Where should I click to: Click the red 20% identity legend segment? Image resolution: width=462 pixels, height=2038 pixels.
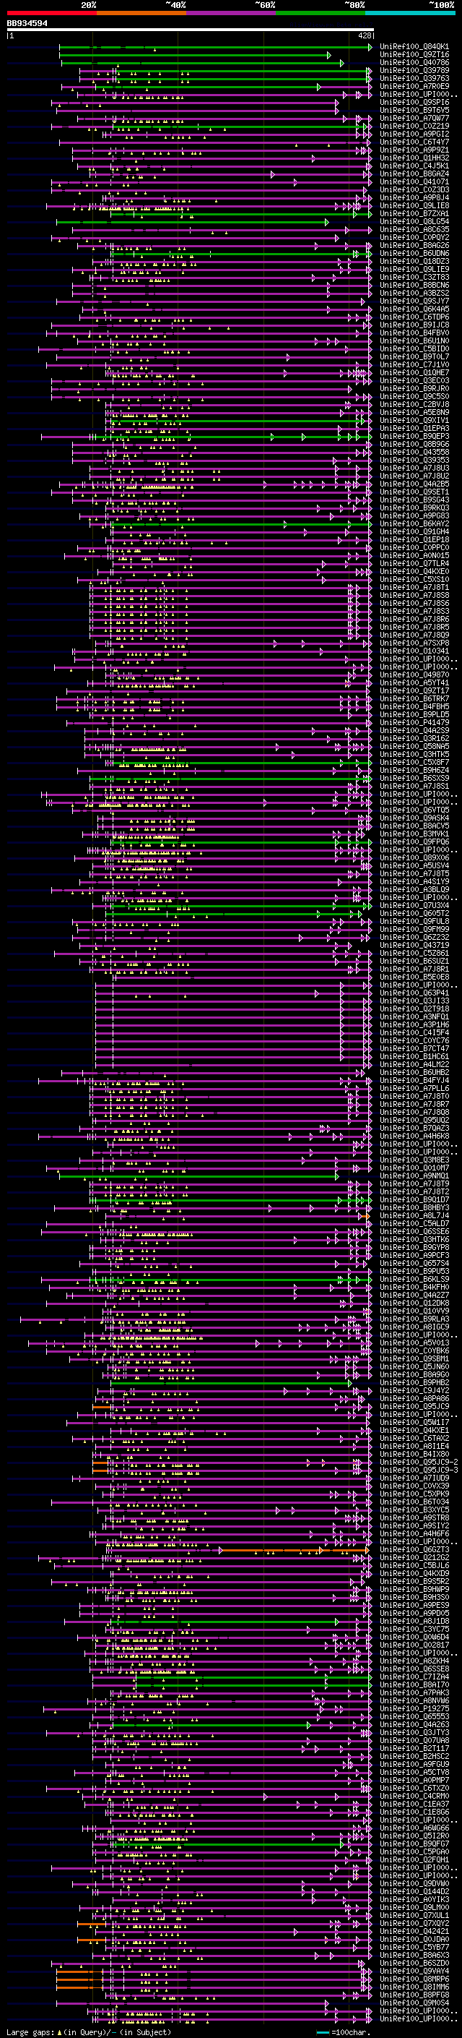click(51, 13)
